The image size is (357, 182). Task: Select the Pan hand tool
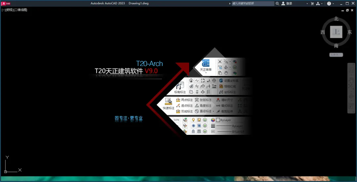351,79
